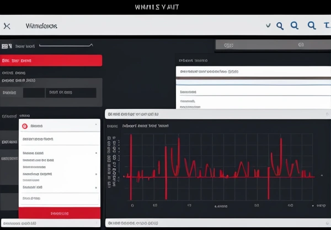Open the chevron dropdown in the top toolbar
Image resolution: width=331 pixels, height=230 pixels.
tap(268, 25)
